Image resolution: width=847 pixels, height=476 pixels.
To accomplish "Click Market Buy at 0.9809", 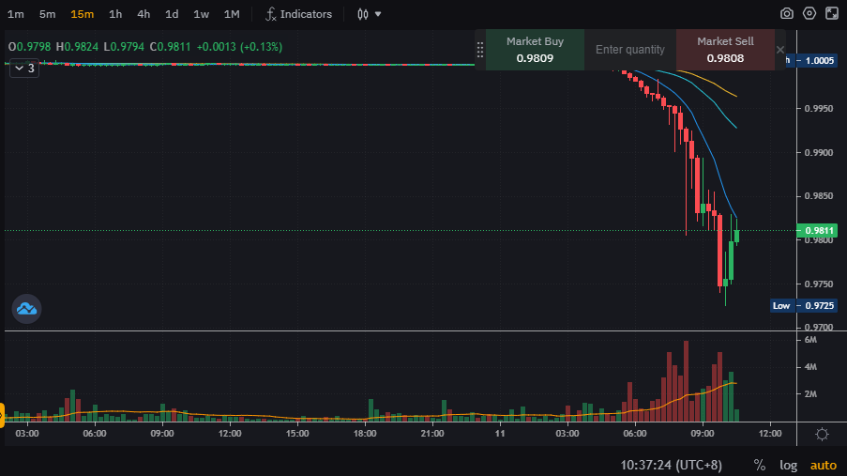I will tap(535, 50).
